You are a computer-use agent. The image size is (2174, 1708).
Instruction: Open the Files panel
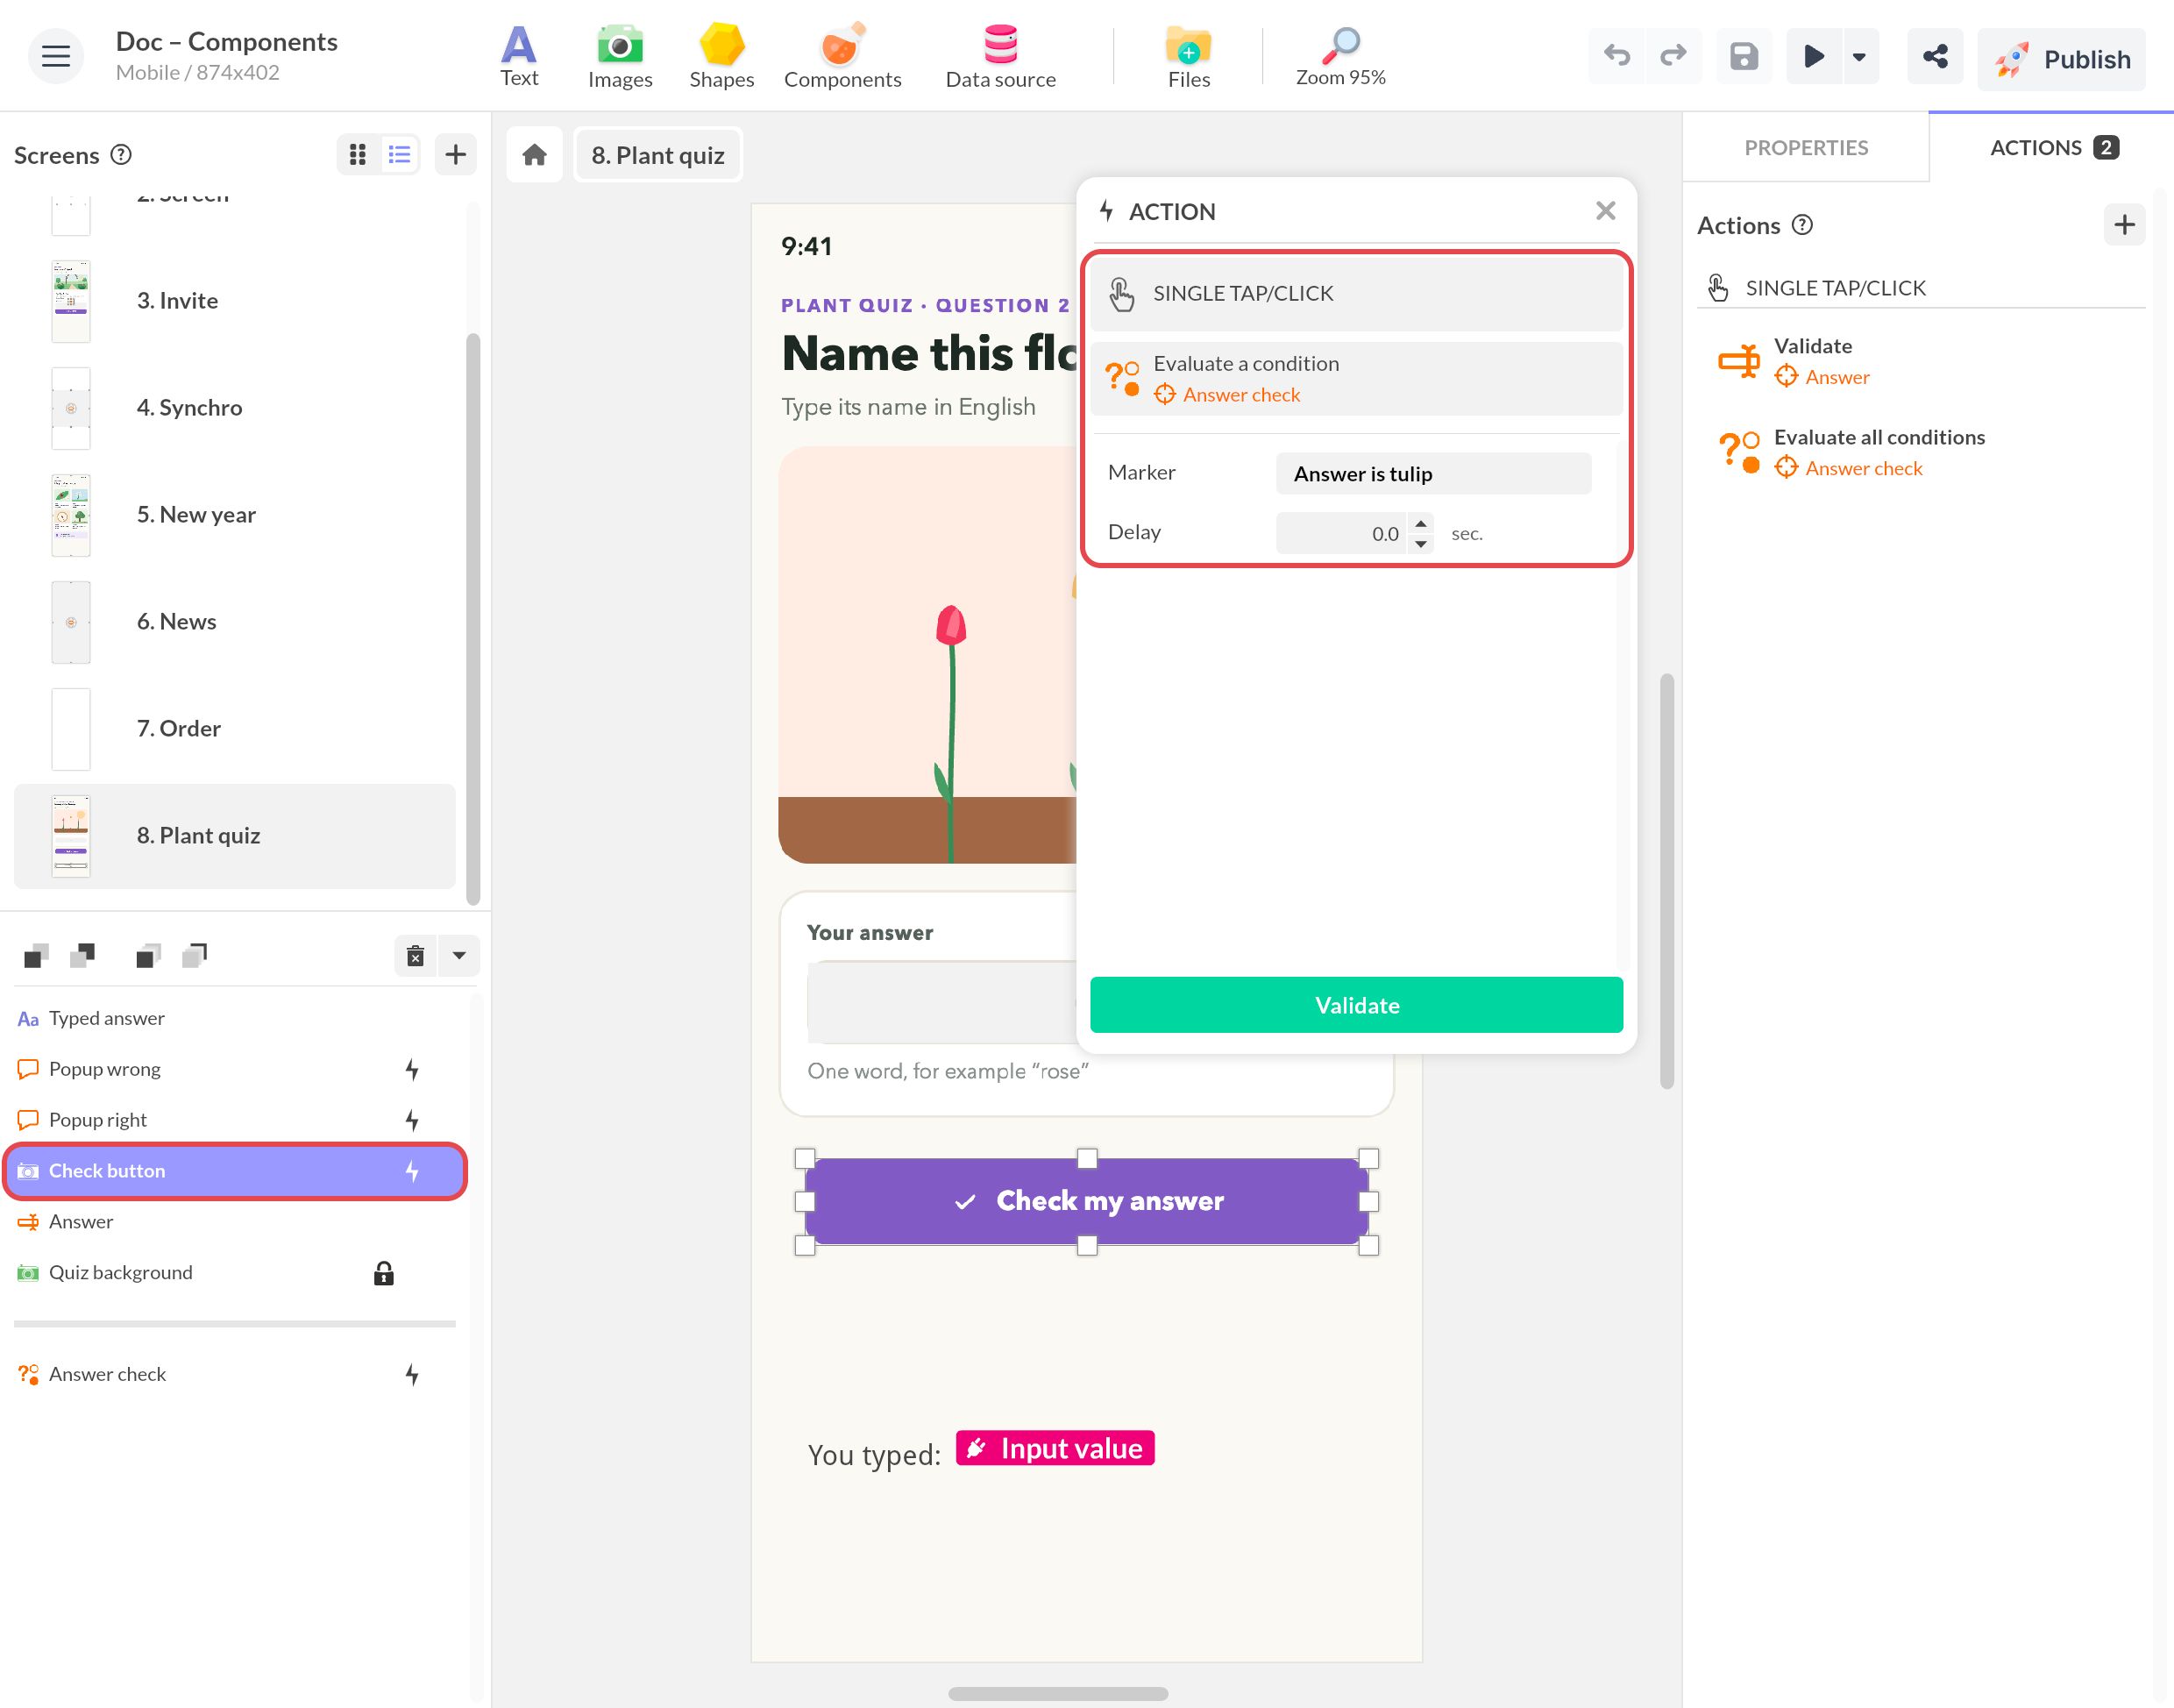pyautogui.click(x=1189, y=57)
